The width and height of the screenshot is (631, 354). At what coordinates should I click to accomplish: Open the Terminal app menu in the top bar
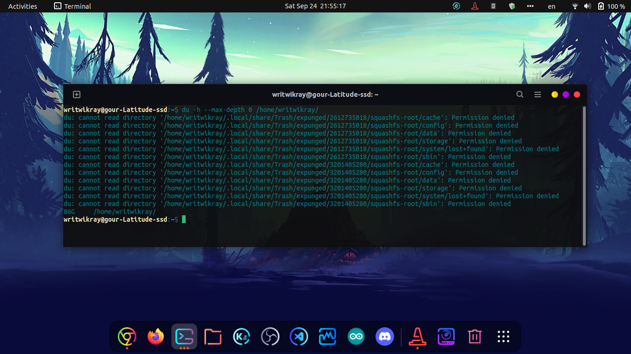click(x=72, y=6)
